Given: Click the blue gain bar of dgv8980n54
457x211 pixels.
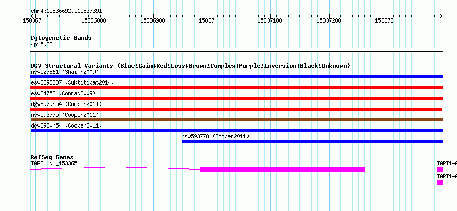Looking at the screenshot, I should click(236, 131).
